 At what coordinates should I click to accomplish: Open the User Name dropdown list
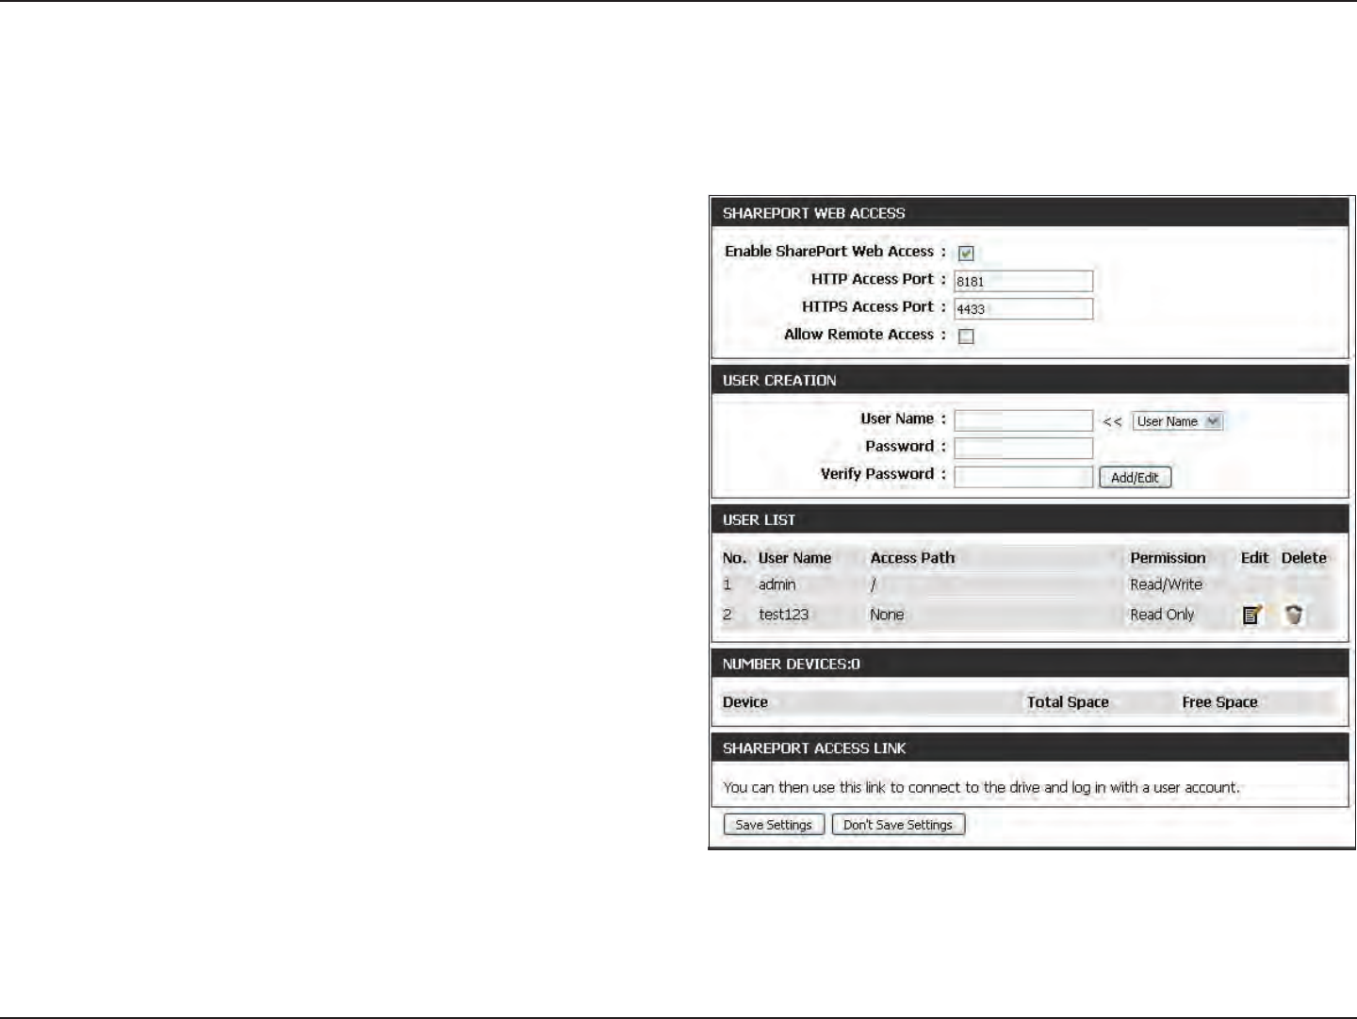tap(1177, 421)
